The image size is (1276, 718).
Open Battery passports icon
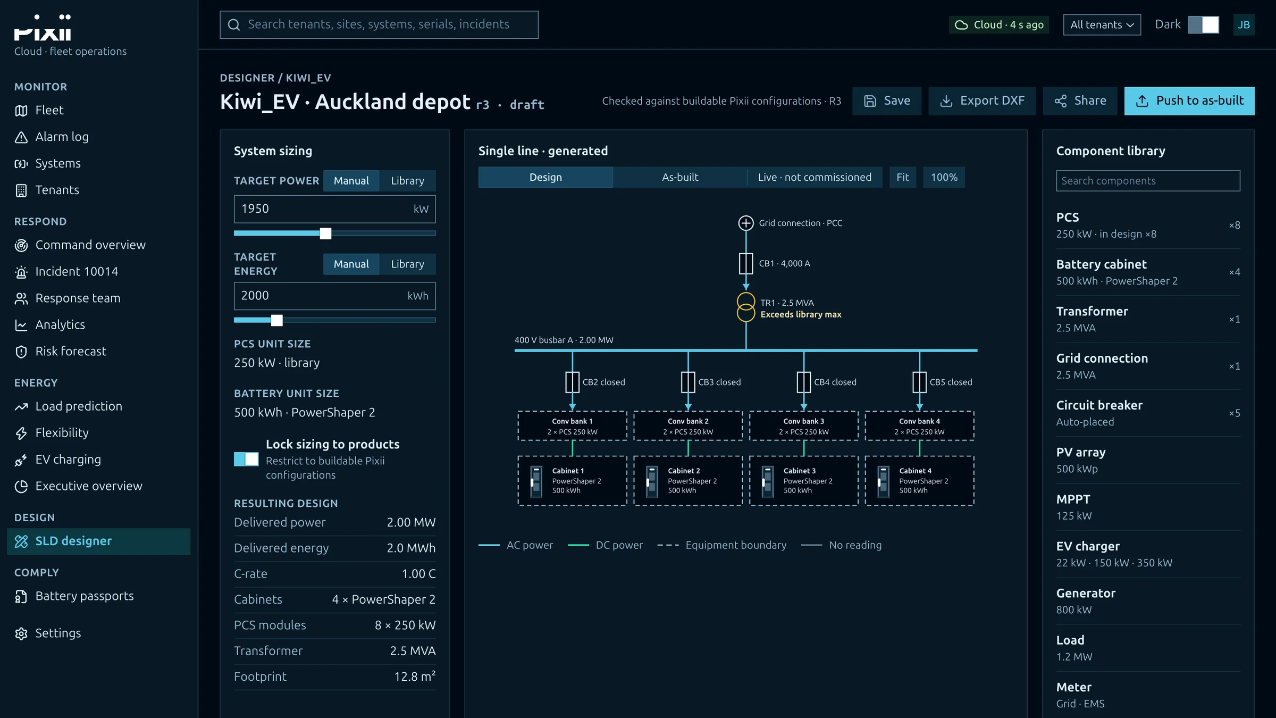click(x=21, y=596)
